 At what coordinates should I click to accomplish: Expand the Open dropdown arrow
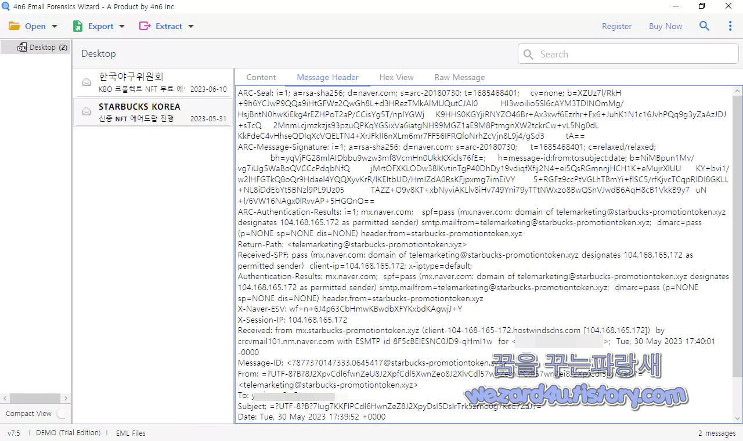(x=55, y=26)
